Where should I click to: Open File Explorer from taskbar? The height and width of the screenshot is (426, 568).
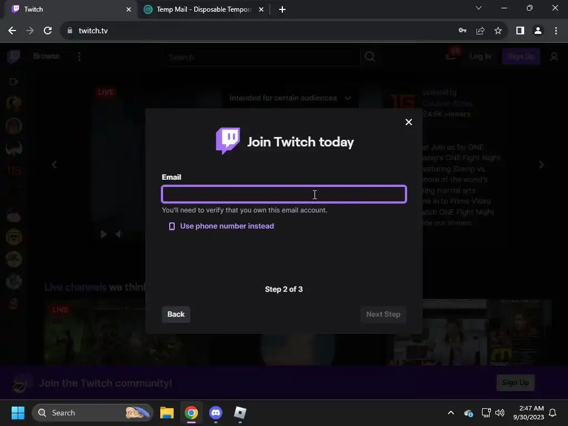[167, 413]
